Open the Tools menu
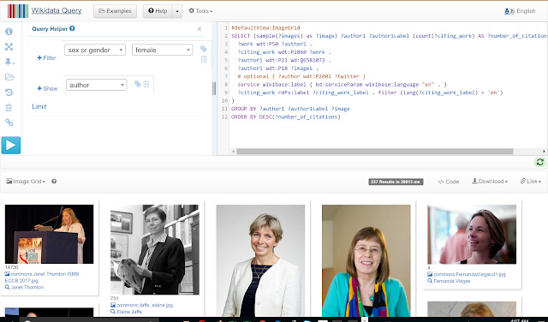 tap(200, 11)
